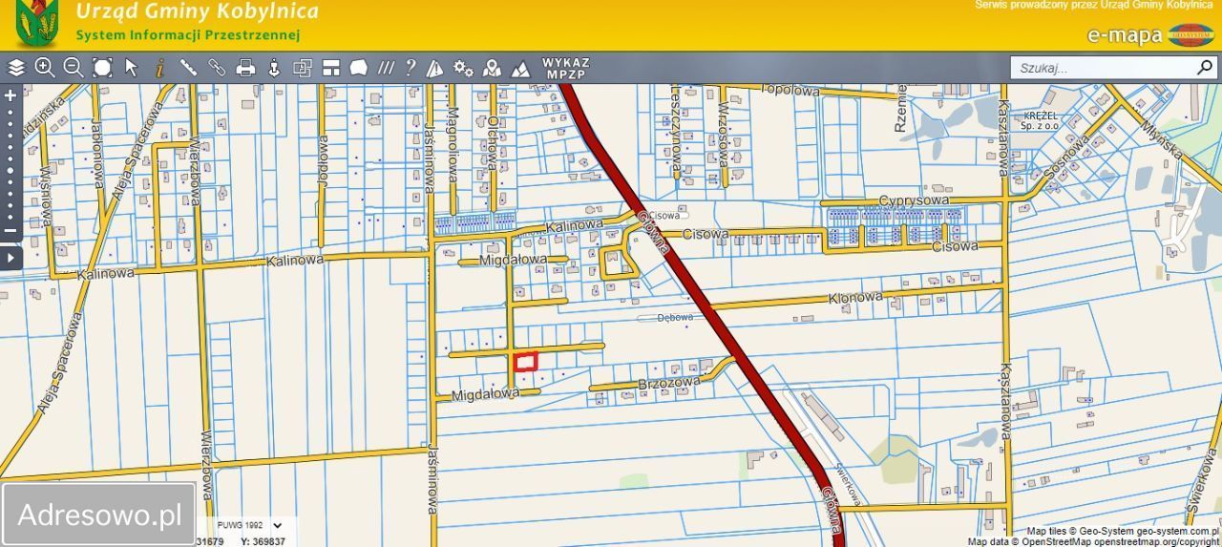Click the overlapping windows icon
The height and width of the screenshot is (547, 1222).
(x=303, y=68)
